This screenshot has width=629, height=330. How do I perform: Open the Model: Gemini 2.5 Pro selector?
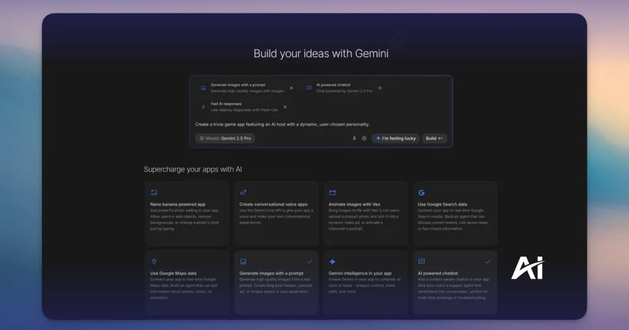pos(225,138)
